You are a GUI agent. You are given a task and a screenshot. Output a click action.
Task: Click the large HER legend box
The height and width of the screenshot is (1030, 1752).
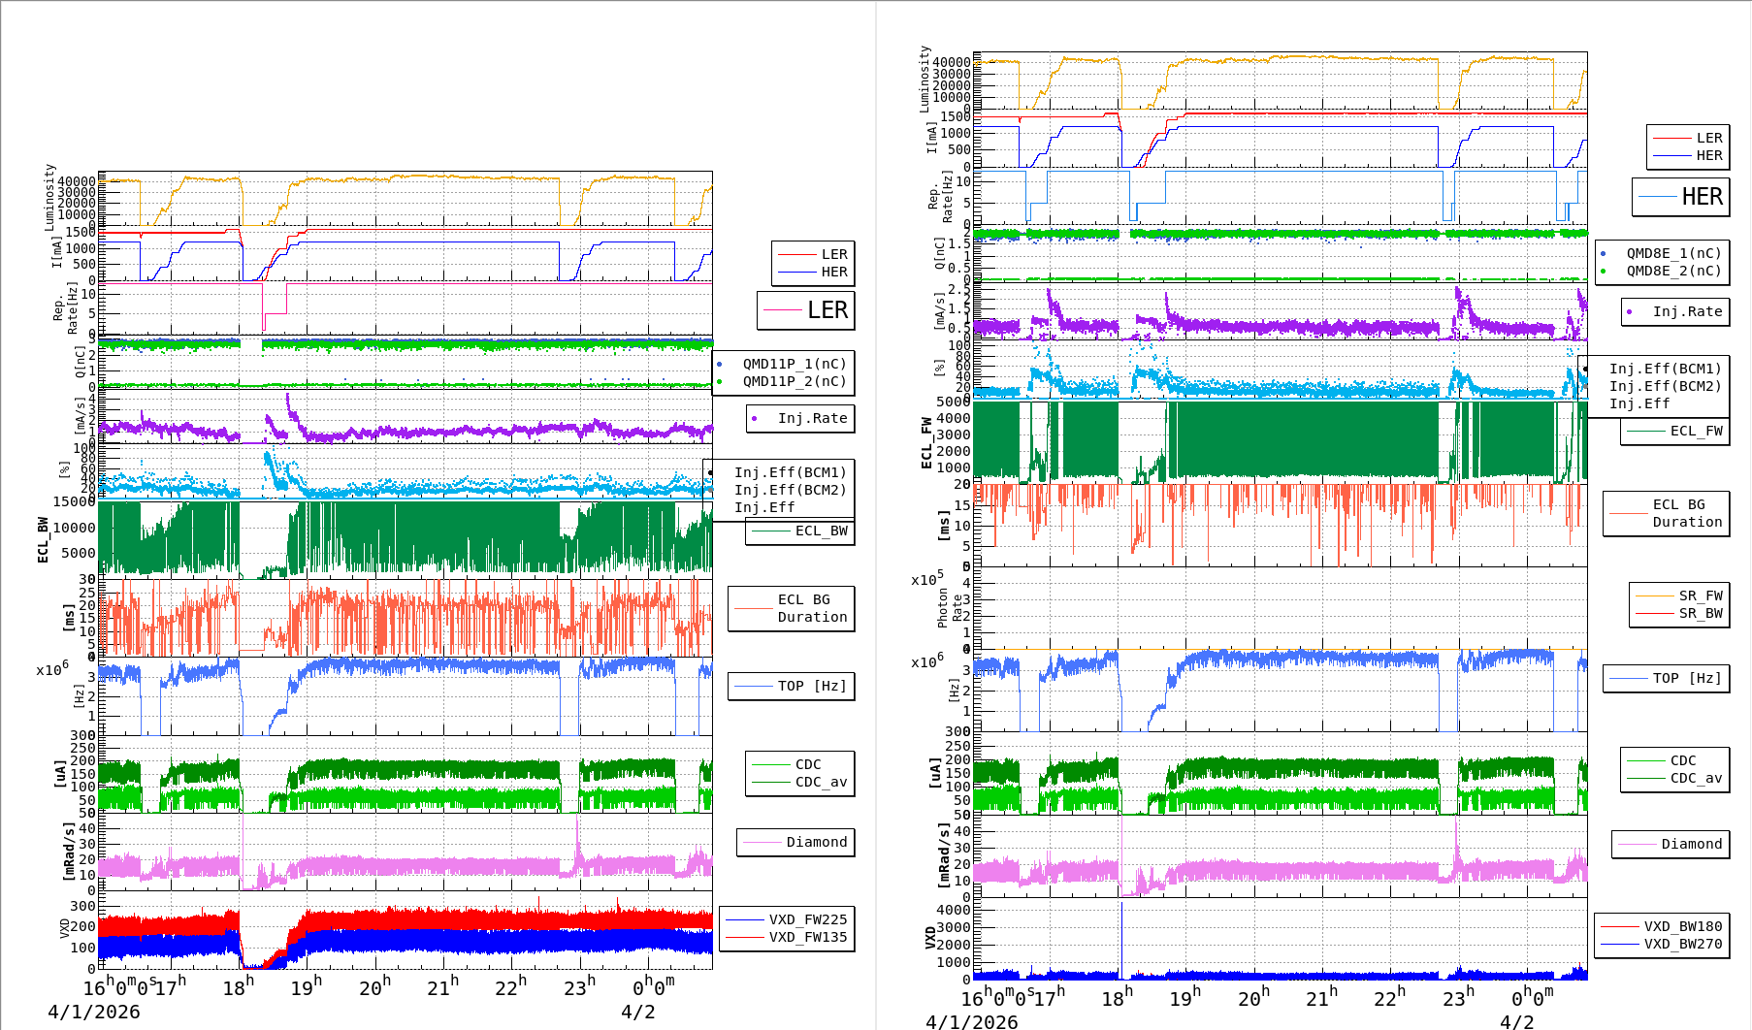click(x=1680, y=197)
